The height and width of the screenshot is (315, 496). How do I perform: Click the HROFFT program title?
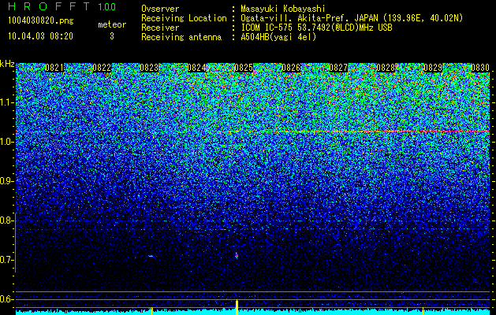(49, 6)
